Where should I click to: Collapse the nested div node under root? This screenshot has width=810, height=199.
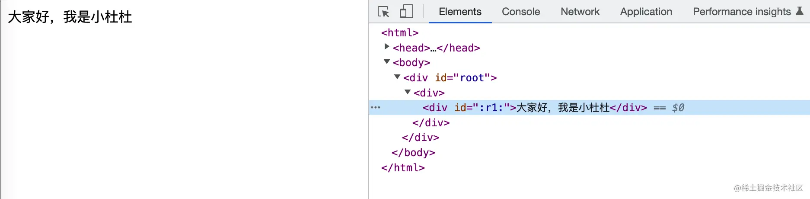click(408, 92)
